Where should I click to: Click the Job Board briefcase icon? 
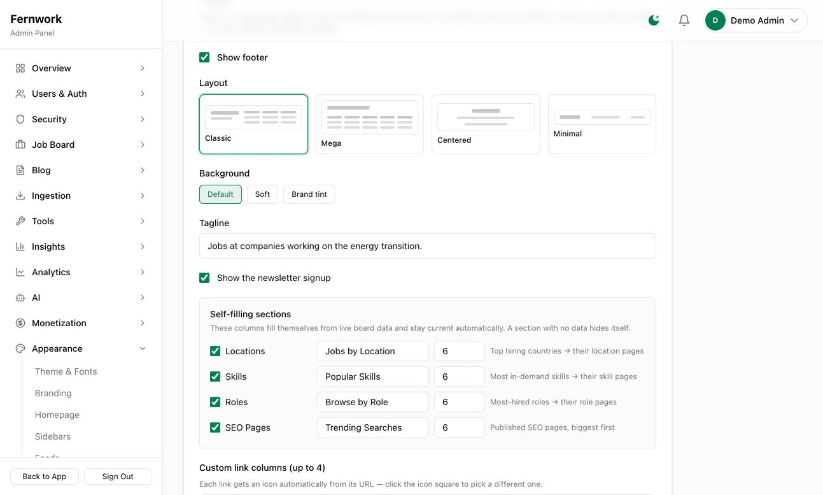20,145
